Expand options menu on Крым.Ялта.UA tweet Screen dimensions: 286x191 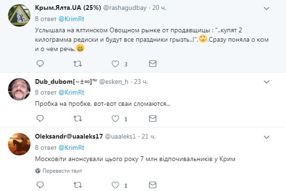(x=267, y=8)
